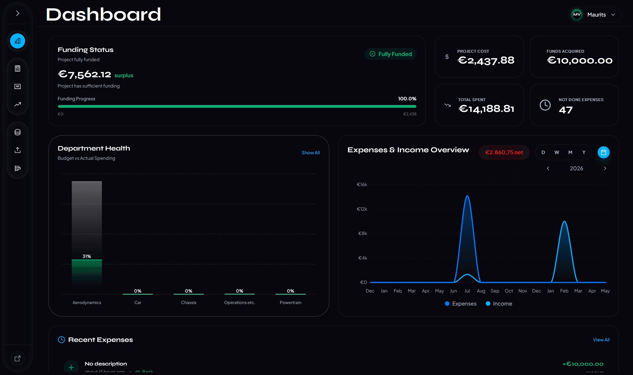The image size is (633, 375).
Task: Click the upload icon in sidebar
Action: (17, 150)
